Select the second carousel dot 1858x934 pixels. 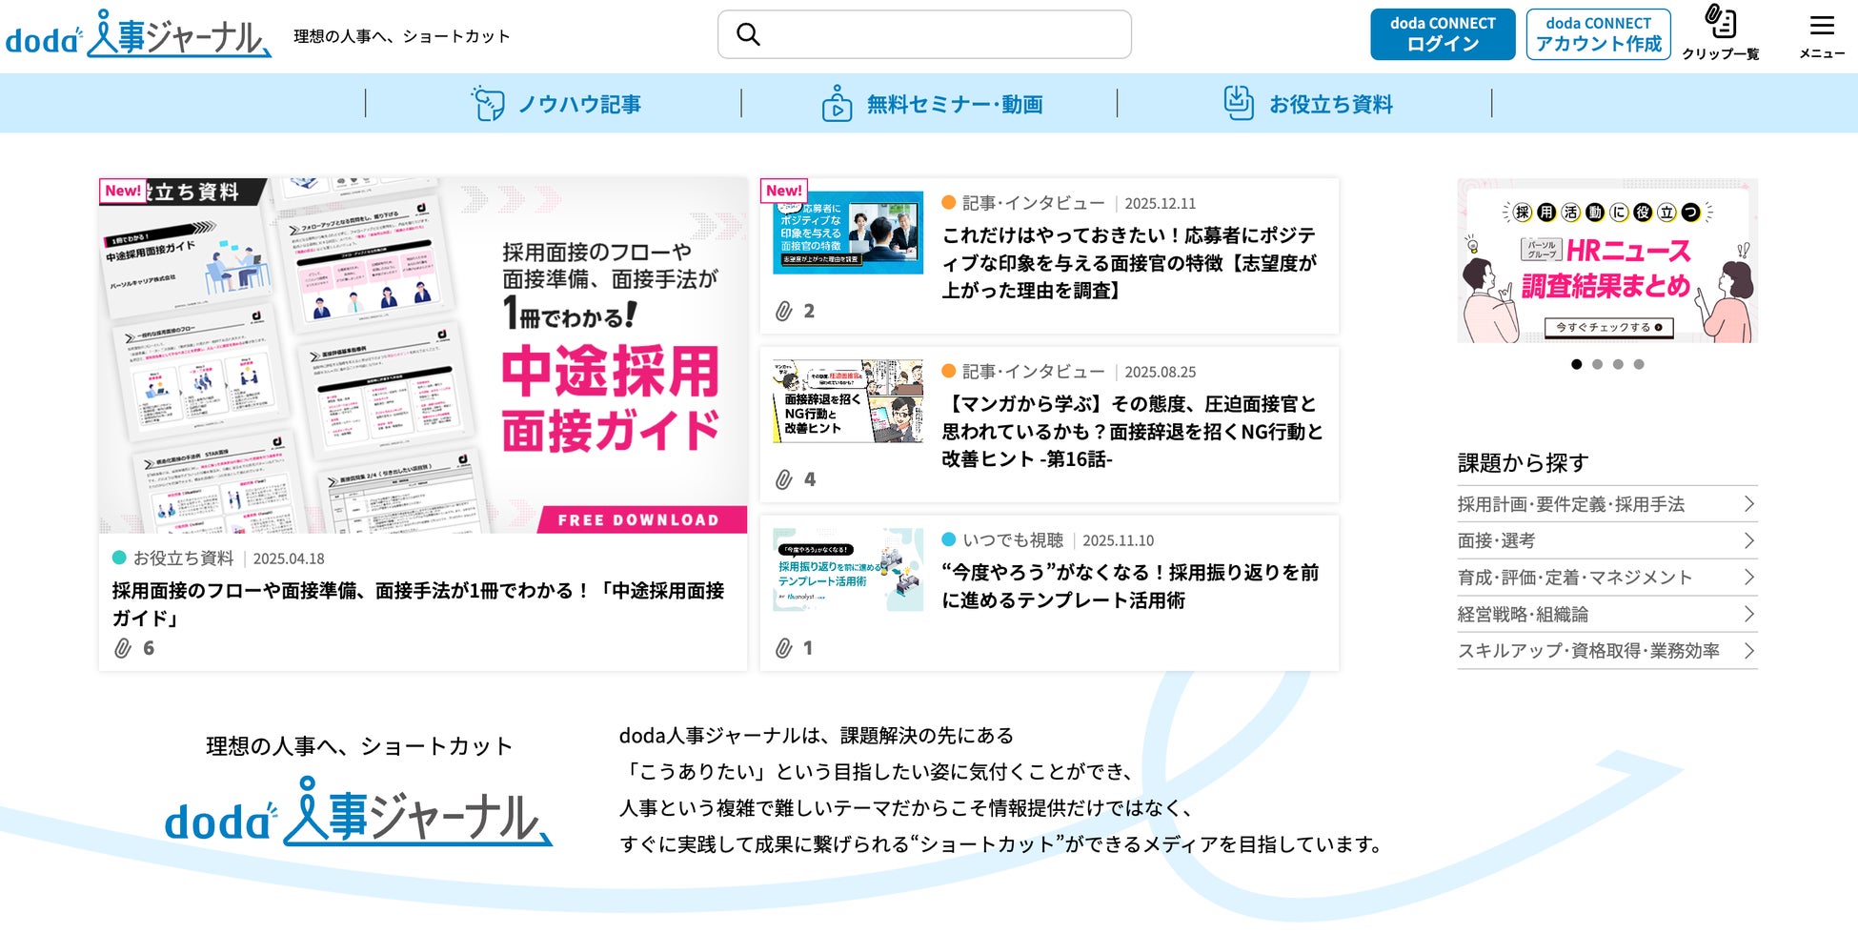click(x=1598, y=364)
